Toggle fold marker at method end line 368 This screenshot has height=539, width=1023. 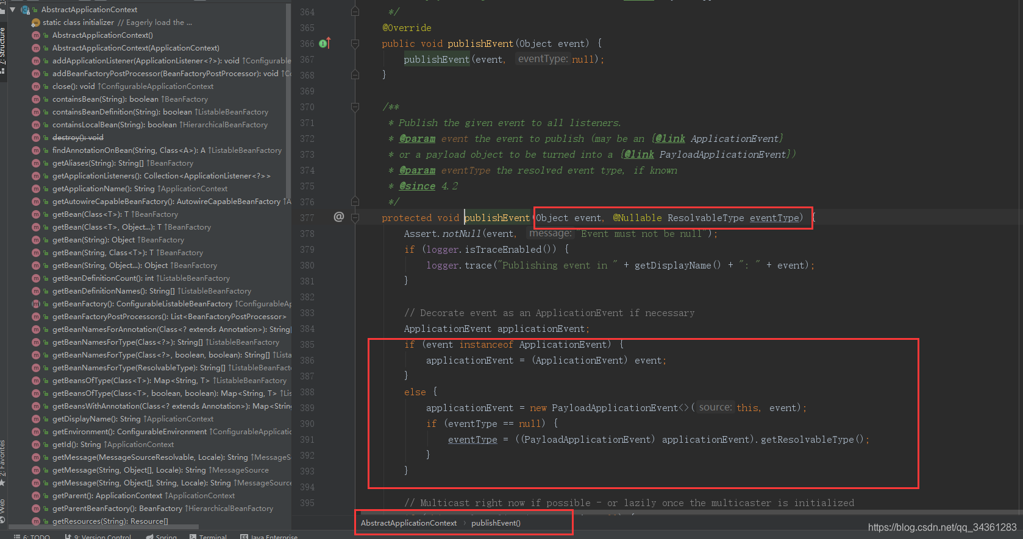coord(355,76)
